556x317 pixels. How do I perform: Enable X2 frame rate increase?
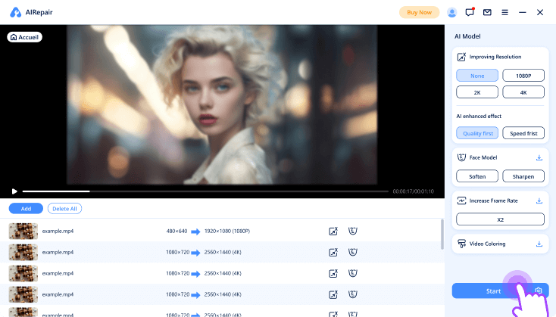(500, 219)
